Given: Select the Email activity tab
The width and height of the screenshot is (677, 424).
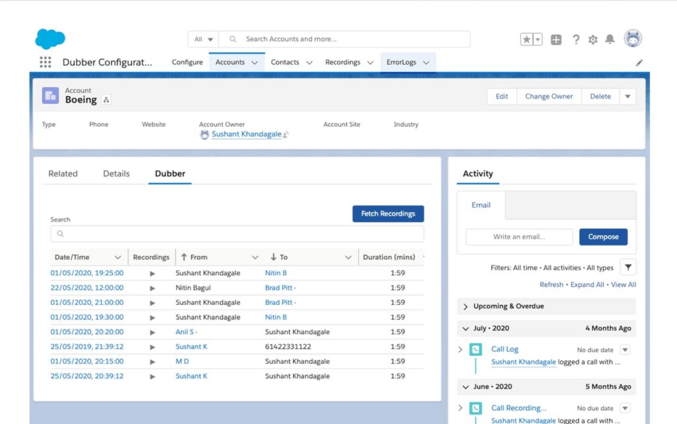Looking at the screenshot, I should coord(481,205).
